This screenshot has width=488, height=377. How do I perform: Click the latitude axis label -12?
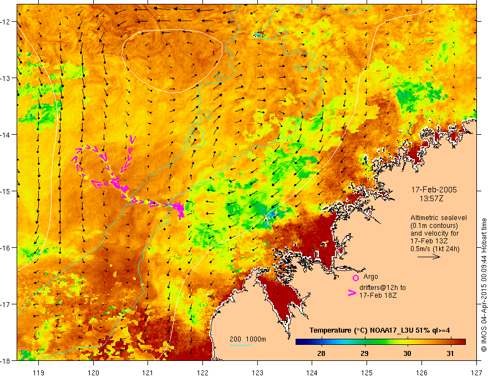[x=6, y=22]
